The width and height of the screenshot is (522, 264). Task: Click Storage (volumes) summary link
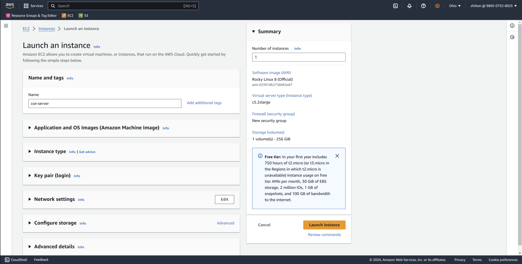click(268, 132)
